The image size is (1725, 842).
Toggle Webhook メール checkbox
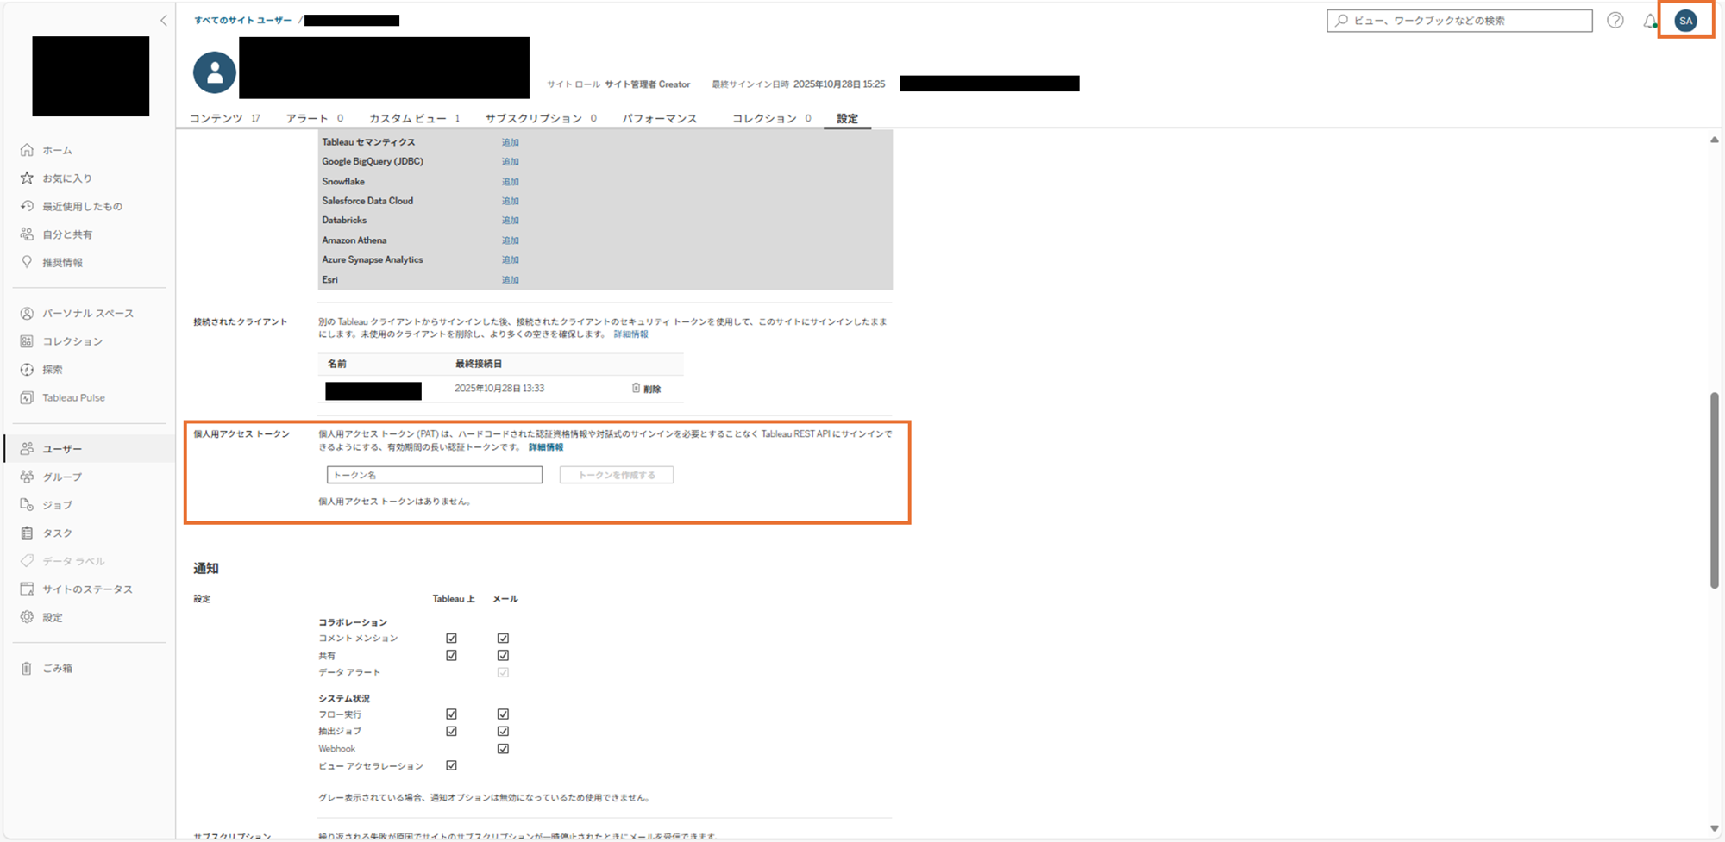click(x=503, y=749)
